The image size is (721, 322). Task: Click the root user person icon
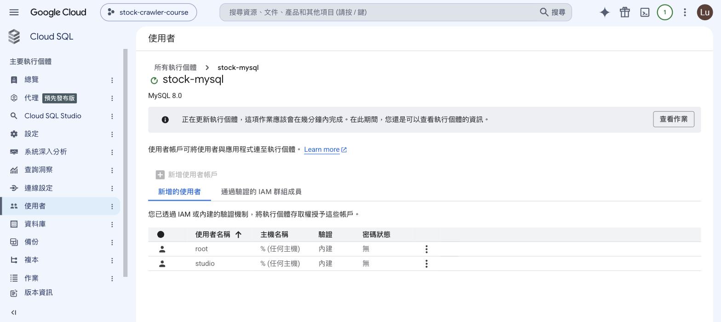click(x=162, y=249)
